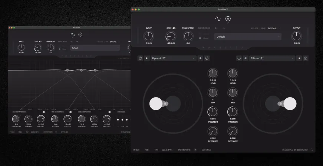The image size is (323, 166).
Task: Select the waveform icon in back Parallax window
Action: coord(73,35)
